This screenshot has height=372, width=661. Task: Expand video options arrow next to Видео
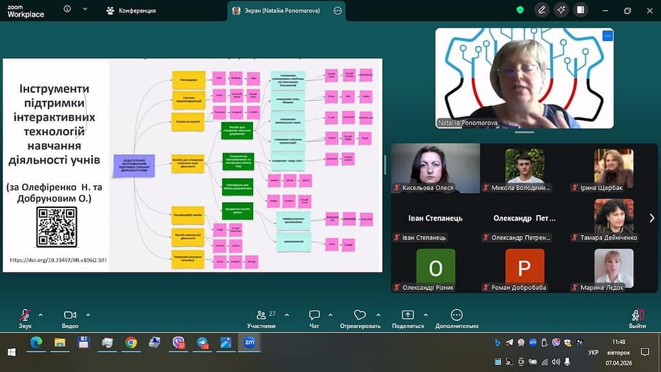coord(88,315)
